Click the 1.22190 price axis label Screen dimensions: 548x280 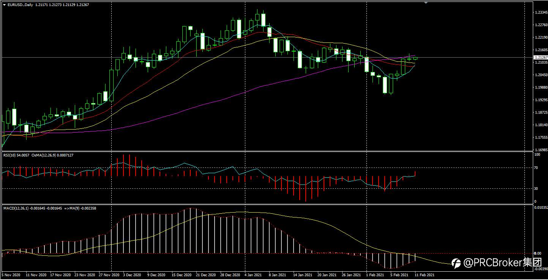[540, 38]
